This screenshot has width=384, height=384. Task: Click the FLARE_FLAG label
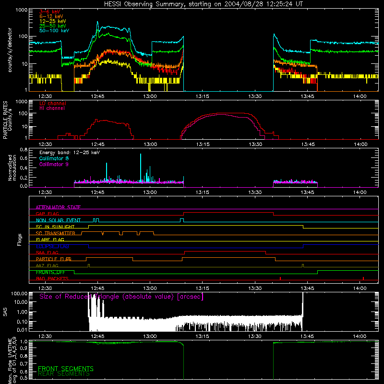50,240
